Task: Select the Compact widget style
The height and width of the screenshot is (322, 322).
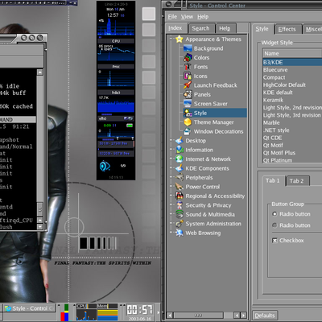Action: coord(292,77)
